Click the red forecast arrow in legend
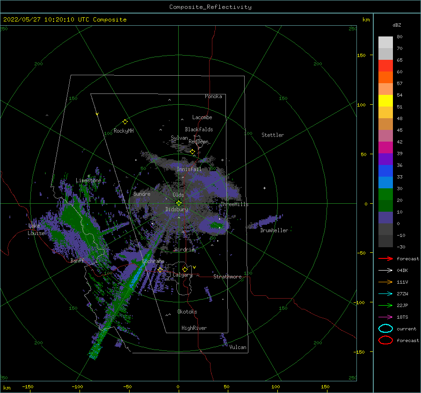 [x=385, y=258]
